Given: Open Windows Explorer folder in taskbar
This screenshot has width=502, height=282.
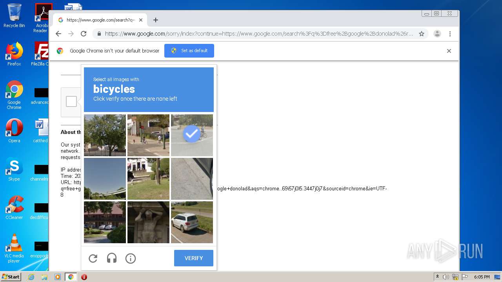Looking at the screenshot, I should (x=44, y=277).
